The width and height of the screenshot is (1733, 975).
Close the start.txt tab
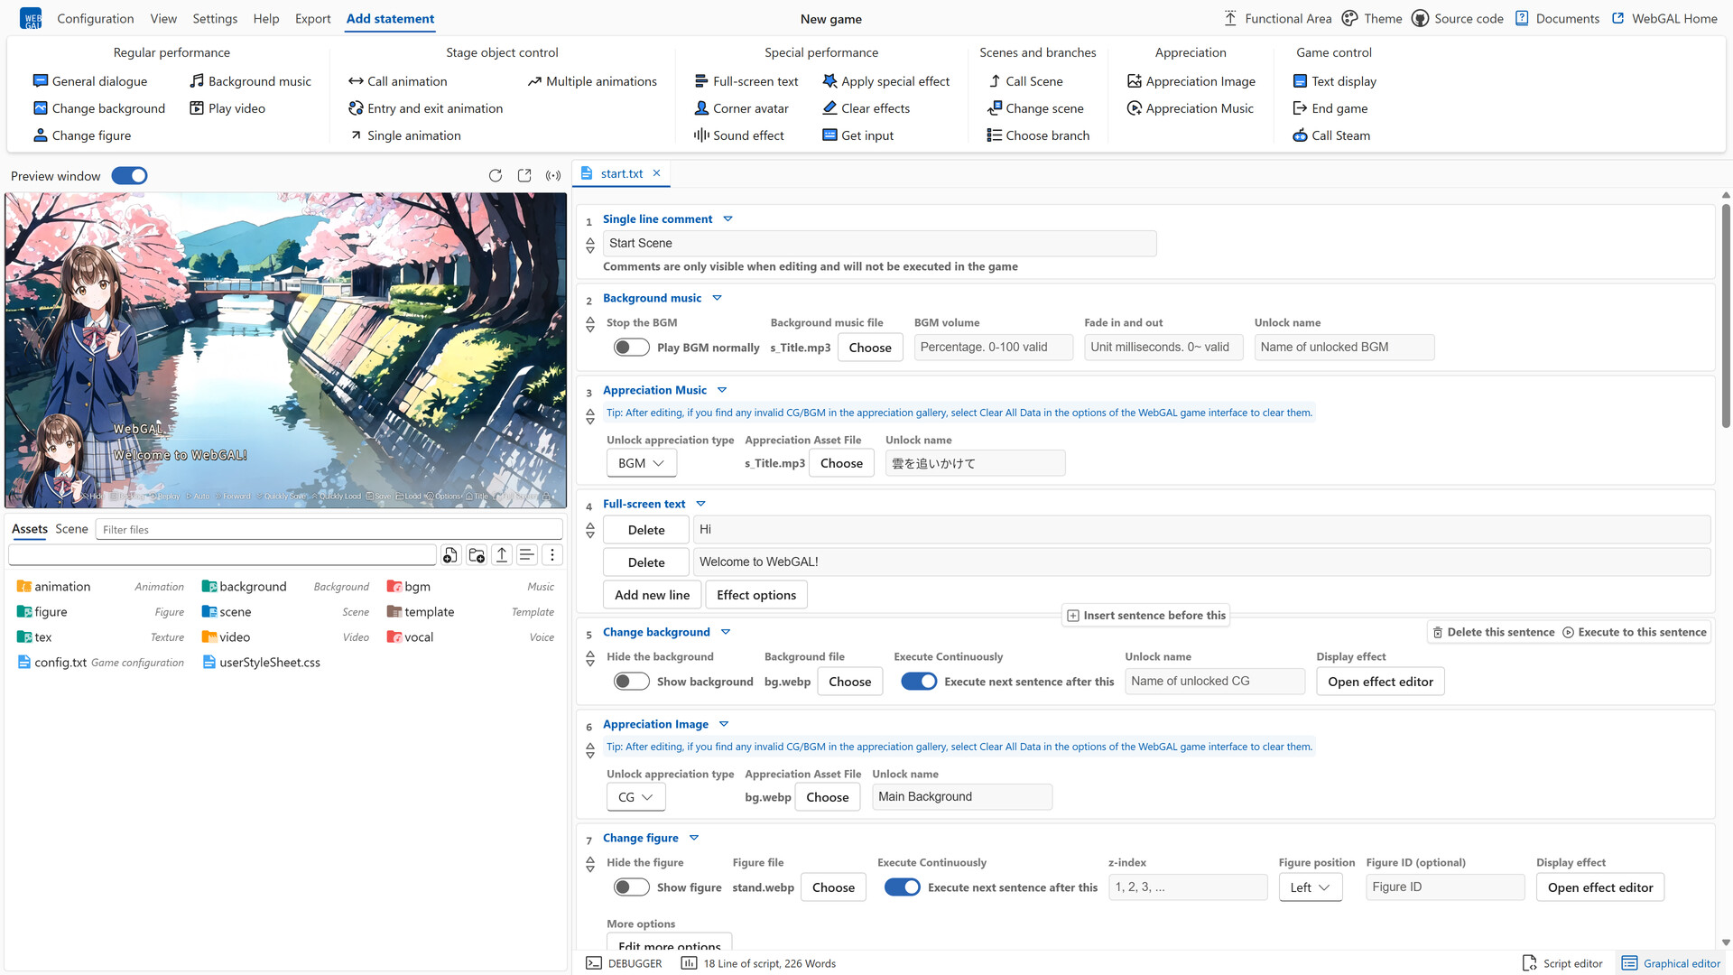[656, 173]
